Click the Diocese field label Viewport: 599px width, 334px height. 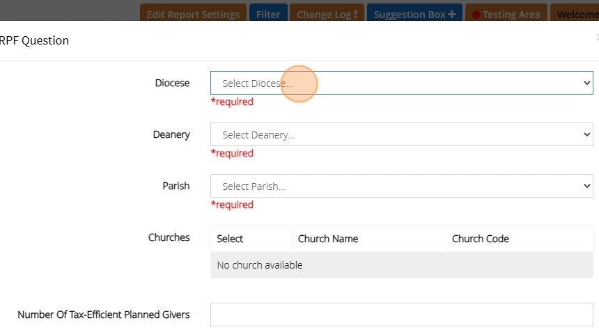pos(172,83)
